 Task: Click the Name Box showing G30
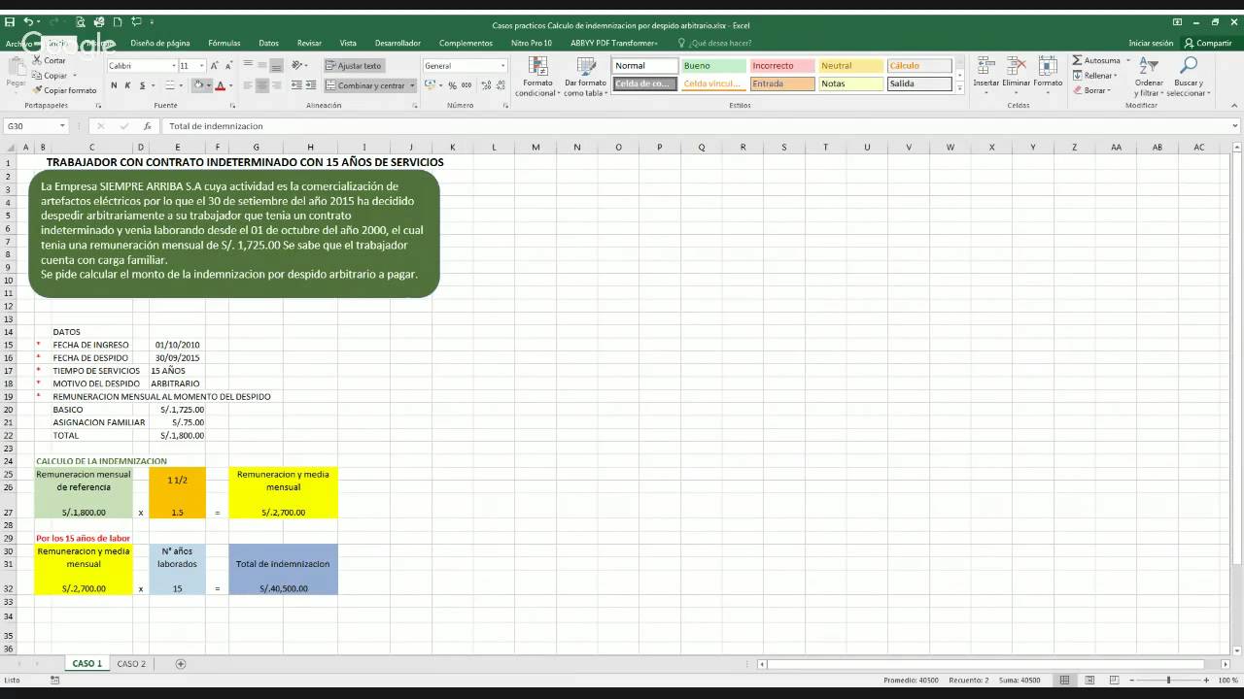click(x=37, y=126)
